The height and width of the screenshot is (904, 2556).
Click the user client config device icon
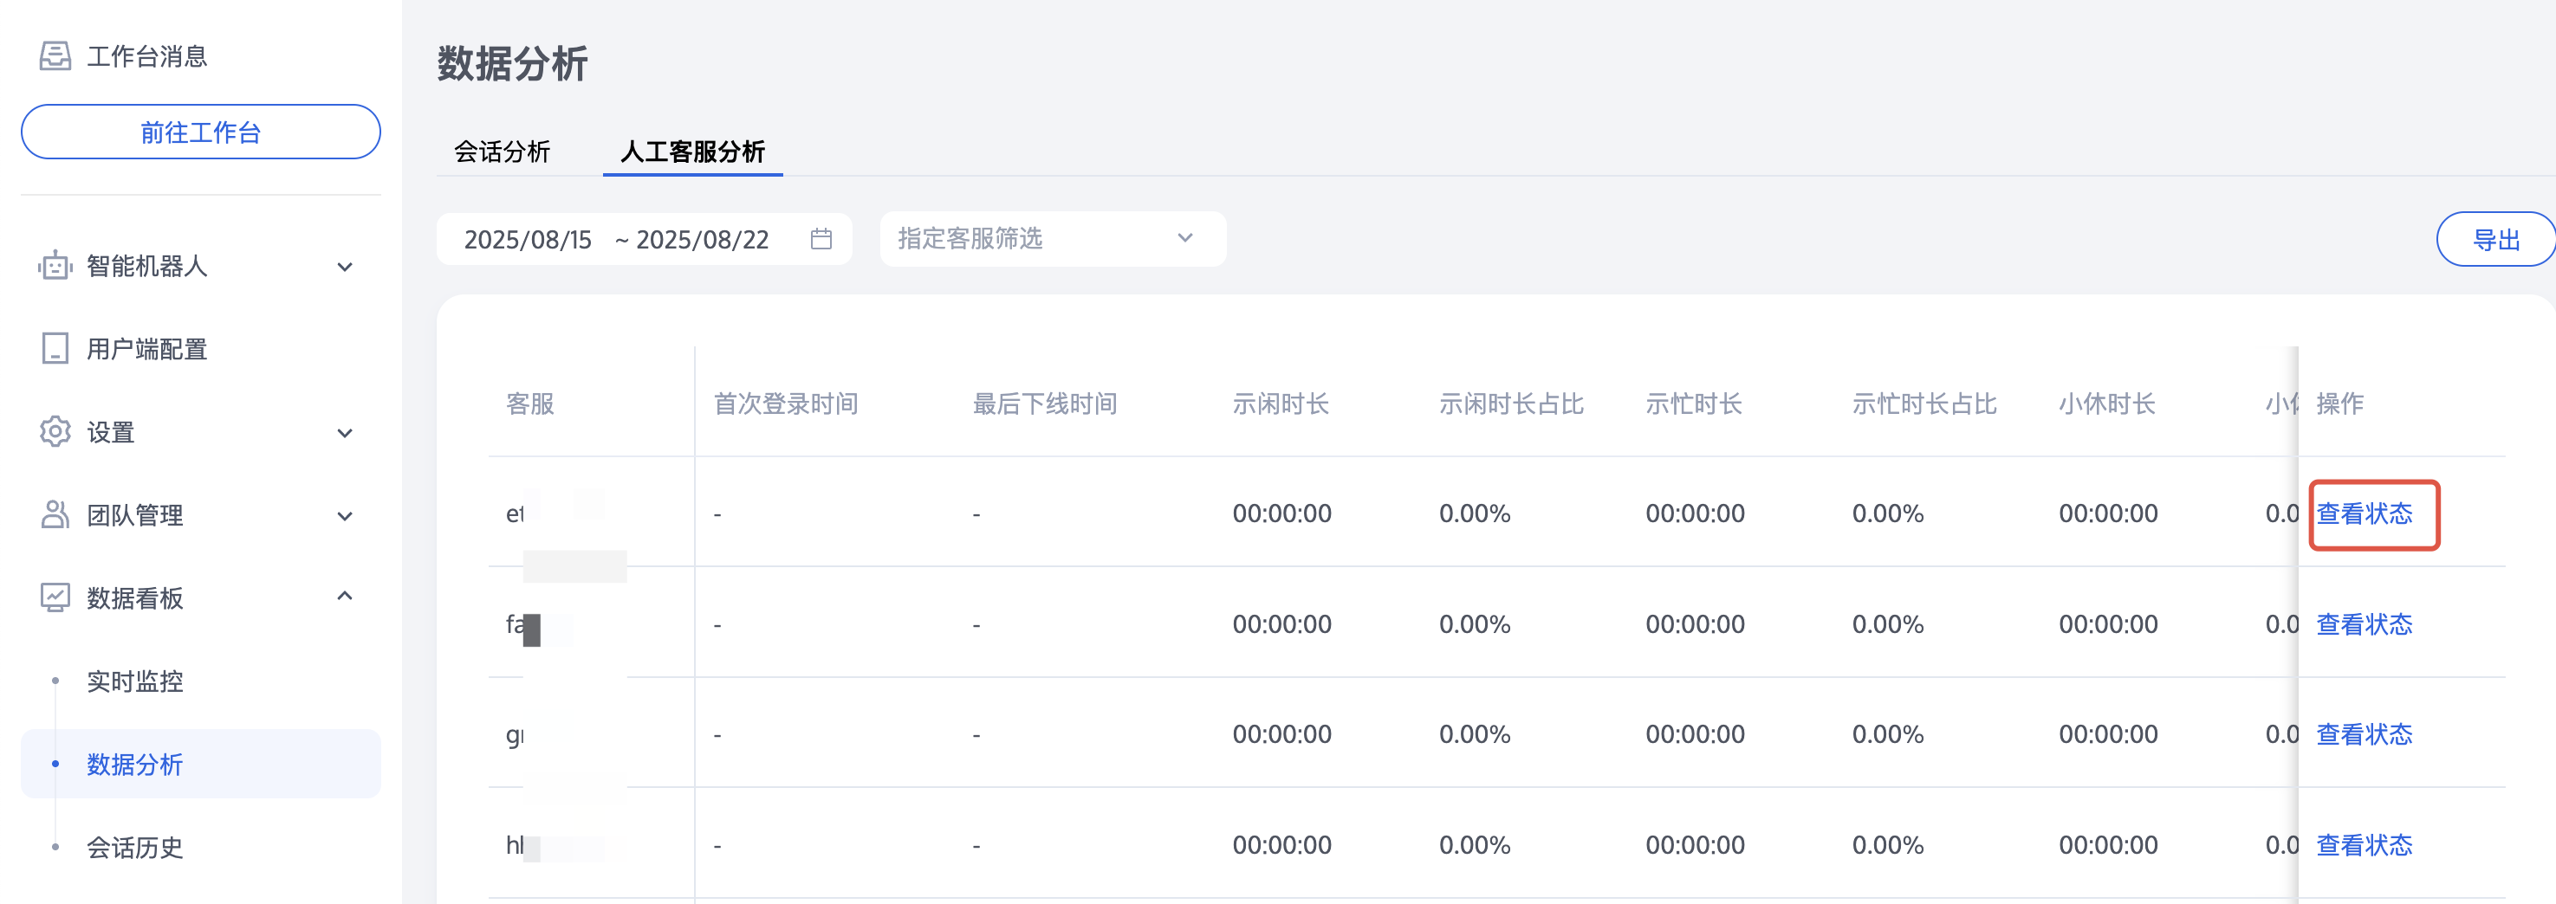click(55, 349)
